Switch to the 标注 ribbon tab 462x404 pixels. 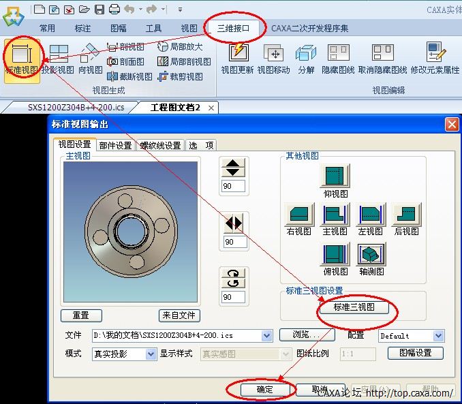[82, 29]
